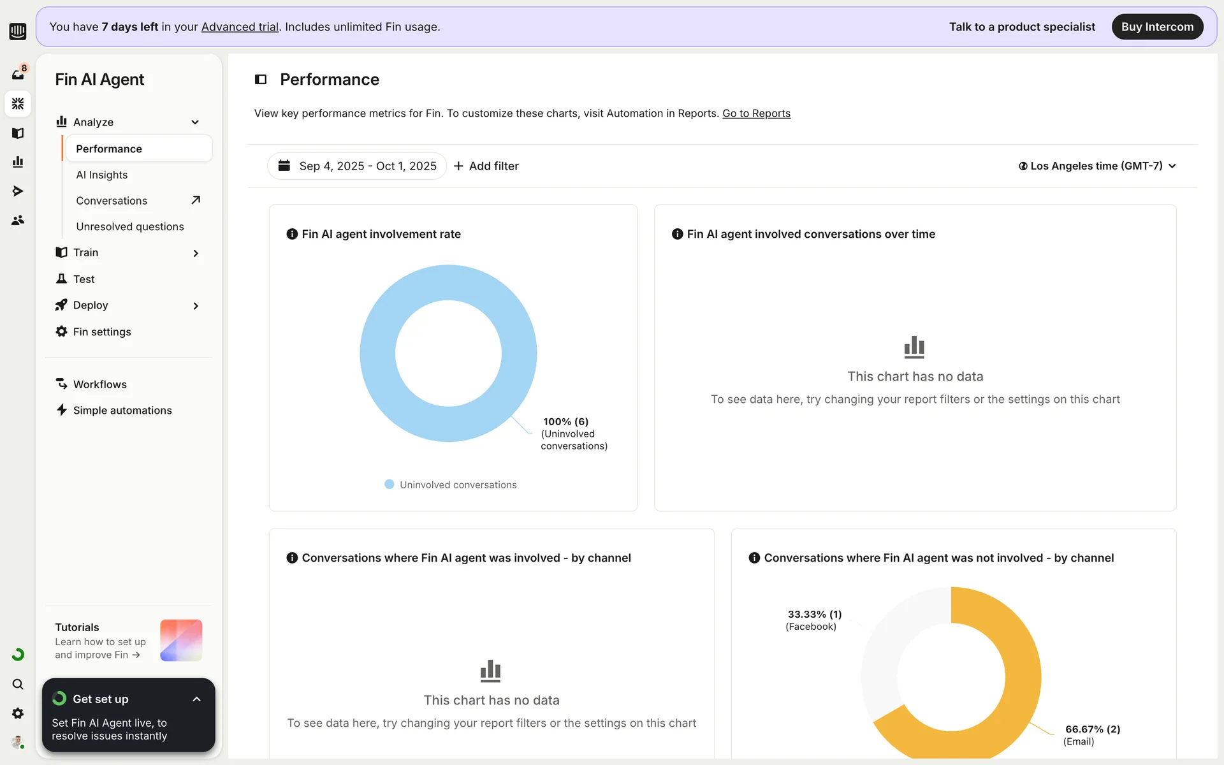Expand the Train section

(195, 253)
